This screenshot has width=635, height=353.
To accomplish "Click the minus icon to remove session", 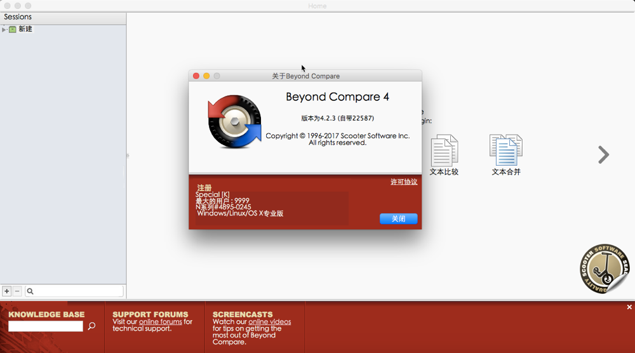I will [17, 291].
